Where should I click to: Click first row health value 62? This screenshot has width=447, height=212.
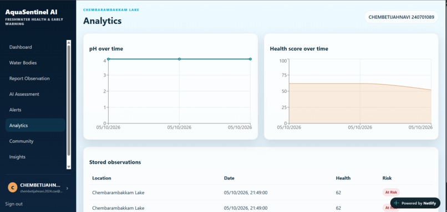point(338,193)
